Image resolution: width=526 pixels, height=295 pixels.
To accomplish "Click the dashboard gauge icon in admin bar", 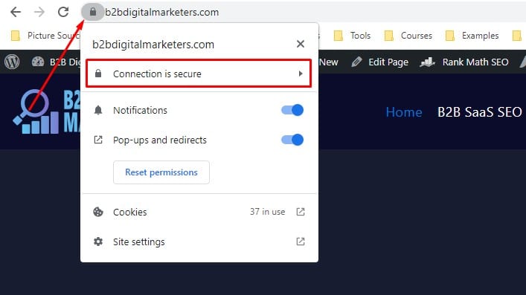I will click(37, 62).
